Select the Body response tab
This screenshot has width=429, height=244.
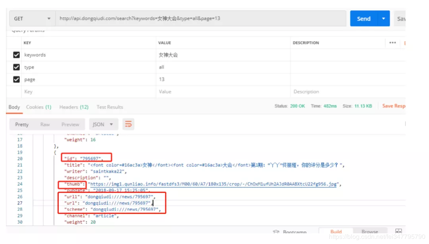tap(14, 107)
